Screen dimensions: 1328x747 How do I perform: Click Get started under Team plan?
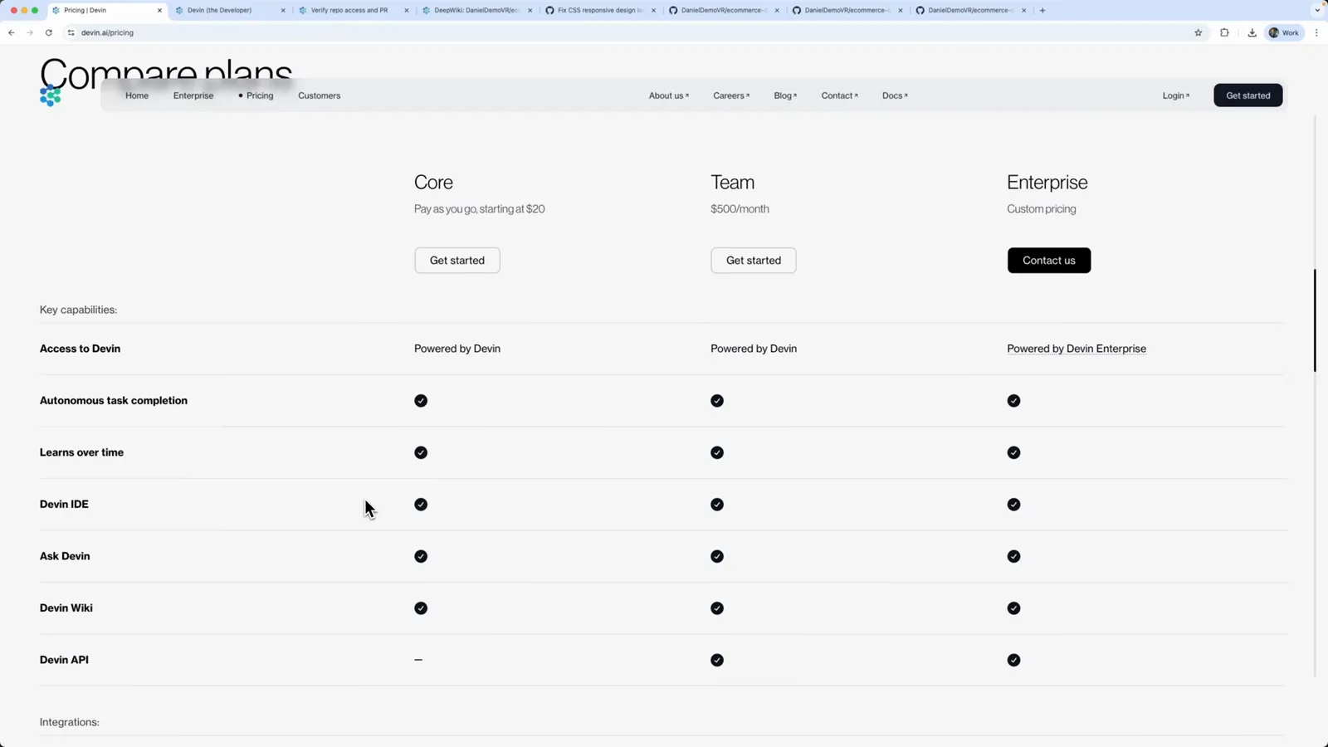coord(754,260)
